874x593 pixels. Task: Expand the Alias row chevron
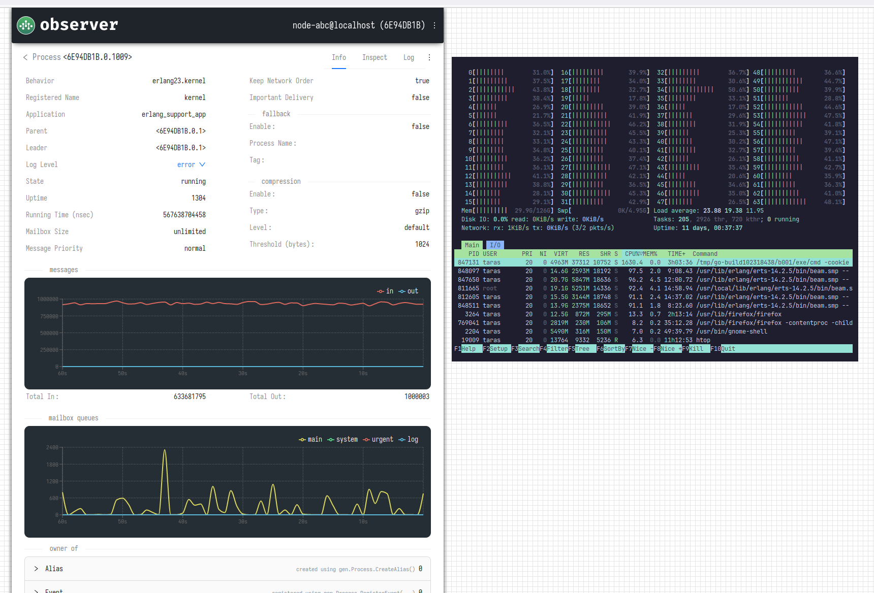point(36,569)
